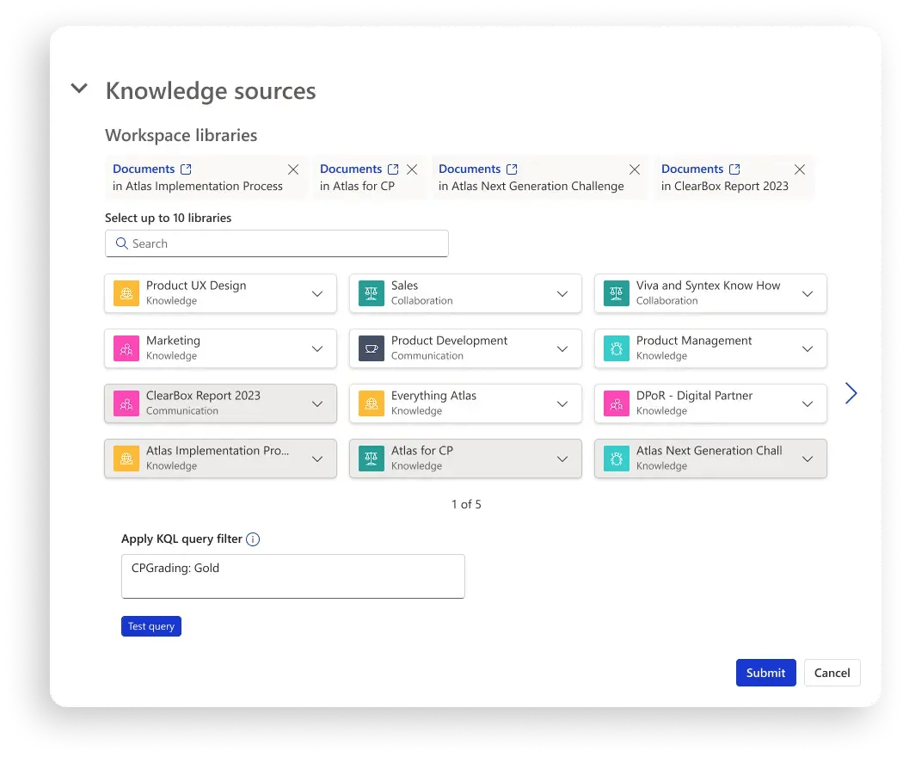909x757 pixels.
Task: Expand the Atlas Next Generation Chall card chevron
Action: coord(808,459)
